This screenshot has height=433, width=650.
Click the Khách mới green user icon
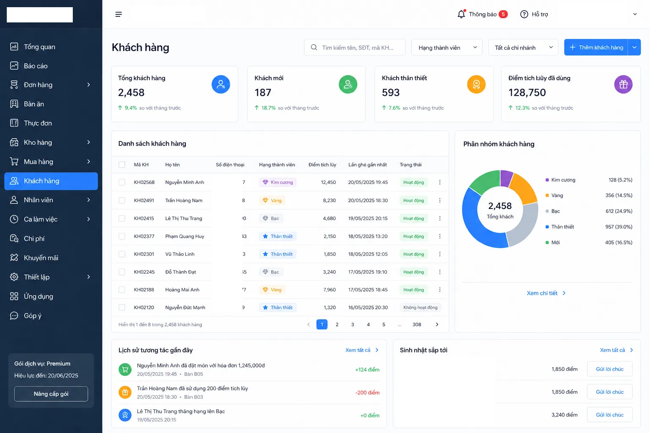[x=348, y=85]
